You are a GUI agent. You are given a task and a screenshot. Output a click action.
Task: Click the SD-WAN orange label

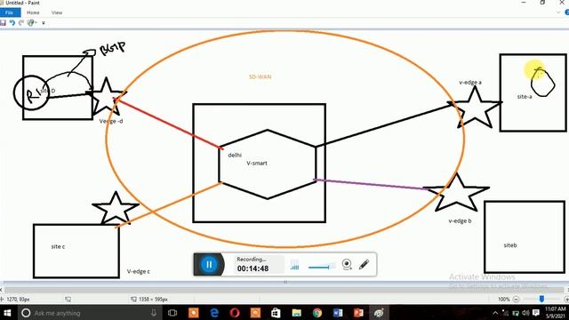coord(260,77)
